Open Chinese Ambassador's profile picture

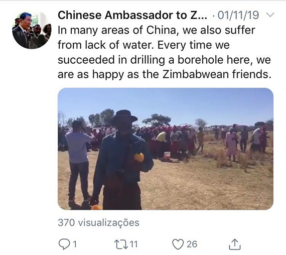point(32,30)
